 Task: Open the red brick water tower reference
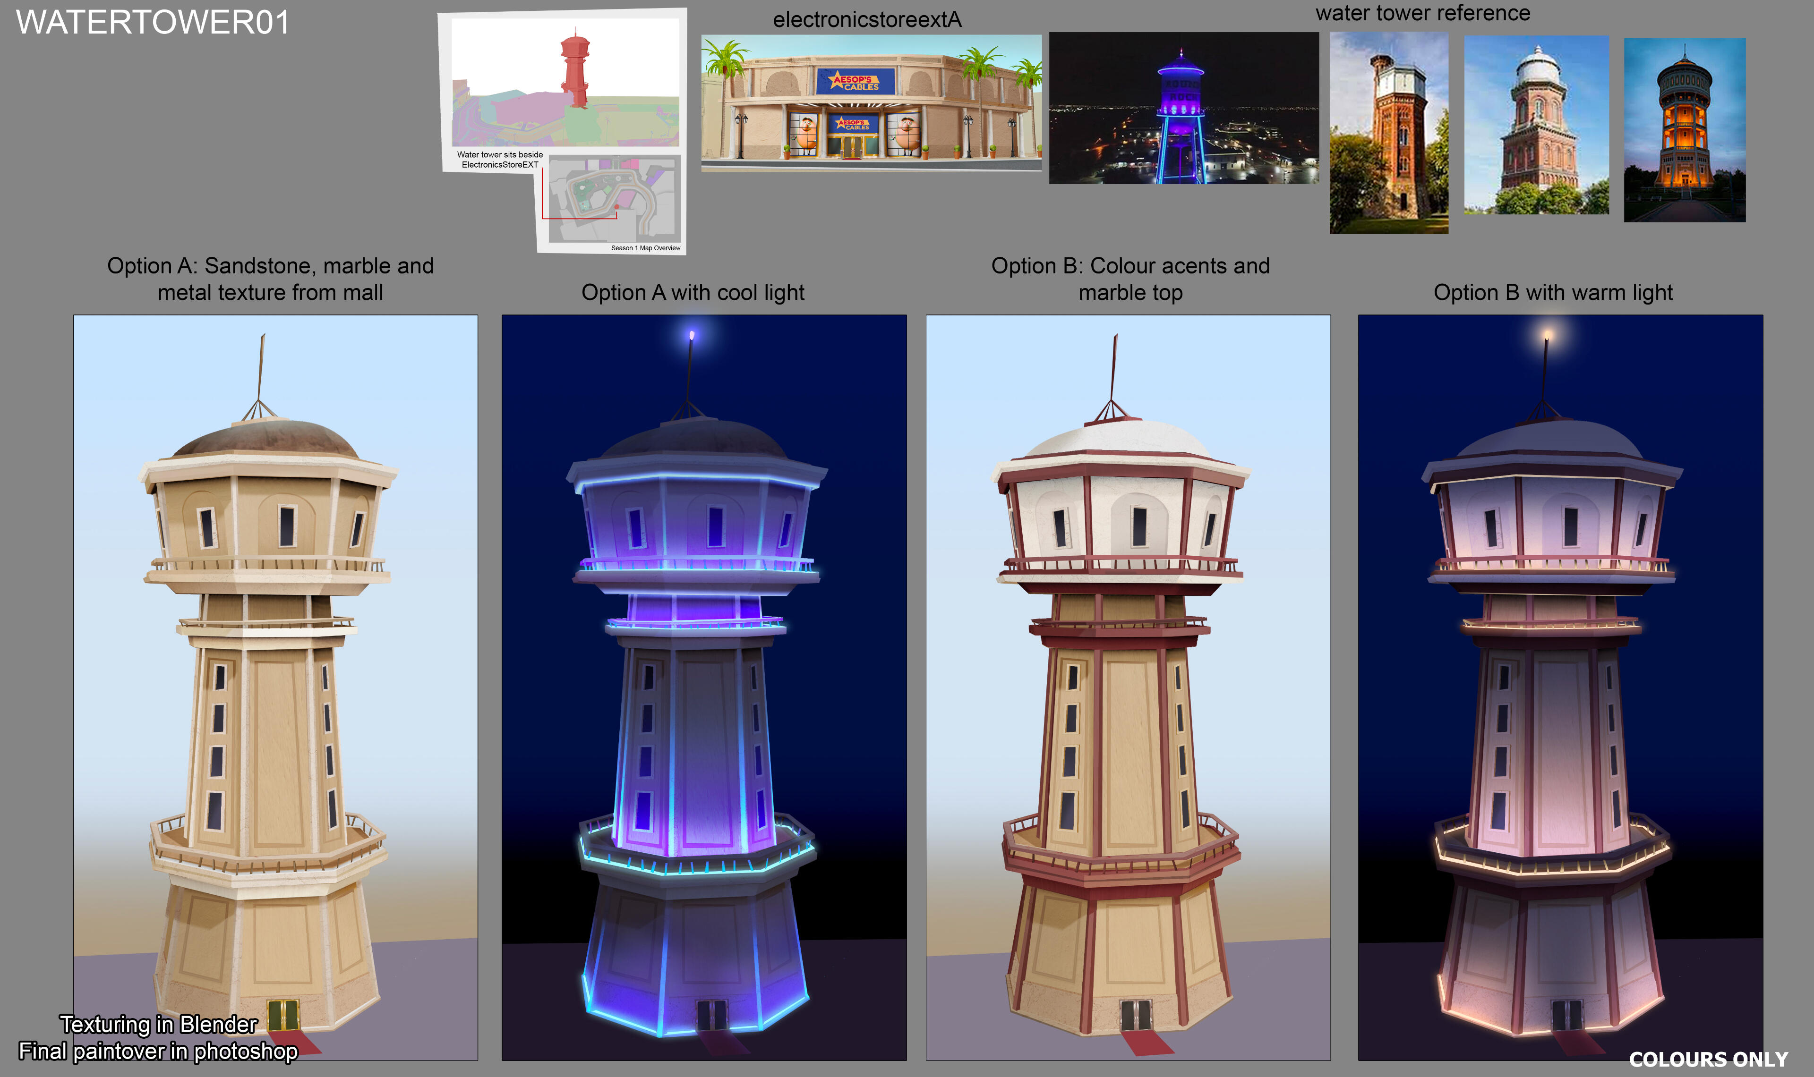[1388, 133]
